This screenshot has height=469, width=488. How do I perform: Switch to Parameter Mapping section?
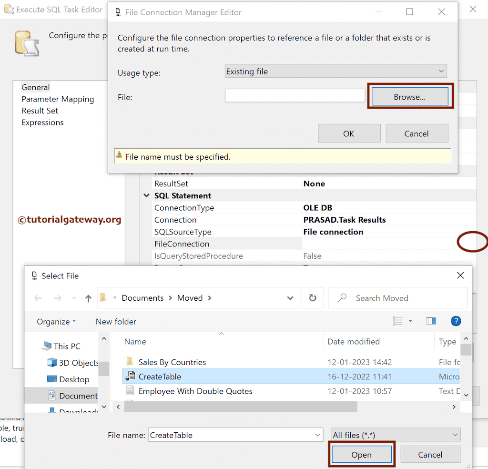click(58, 99)
